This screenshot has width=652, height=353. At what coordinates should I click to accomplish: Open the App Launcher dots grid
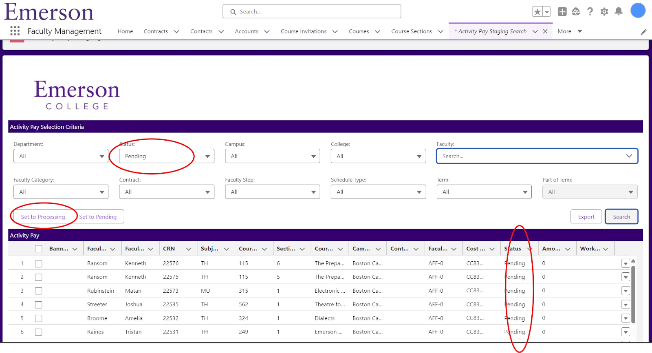[x=15, y=31]
